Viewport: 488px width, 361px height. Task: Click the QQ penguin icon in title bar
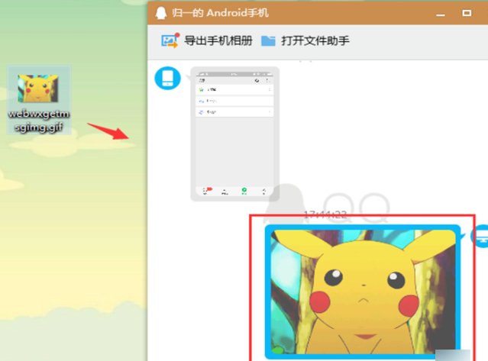click(x=161, y=13)
